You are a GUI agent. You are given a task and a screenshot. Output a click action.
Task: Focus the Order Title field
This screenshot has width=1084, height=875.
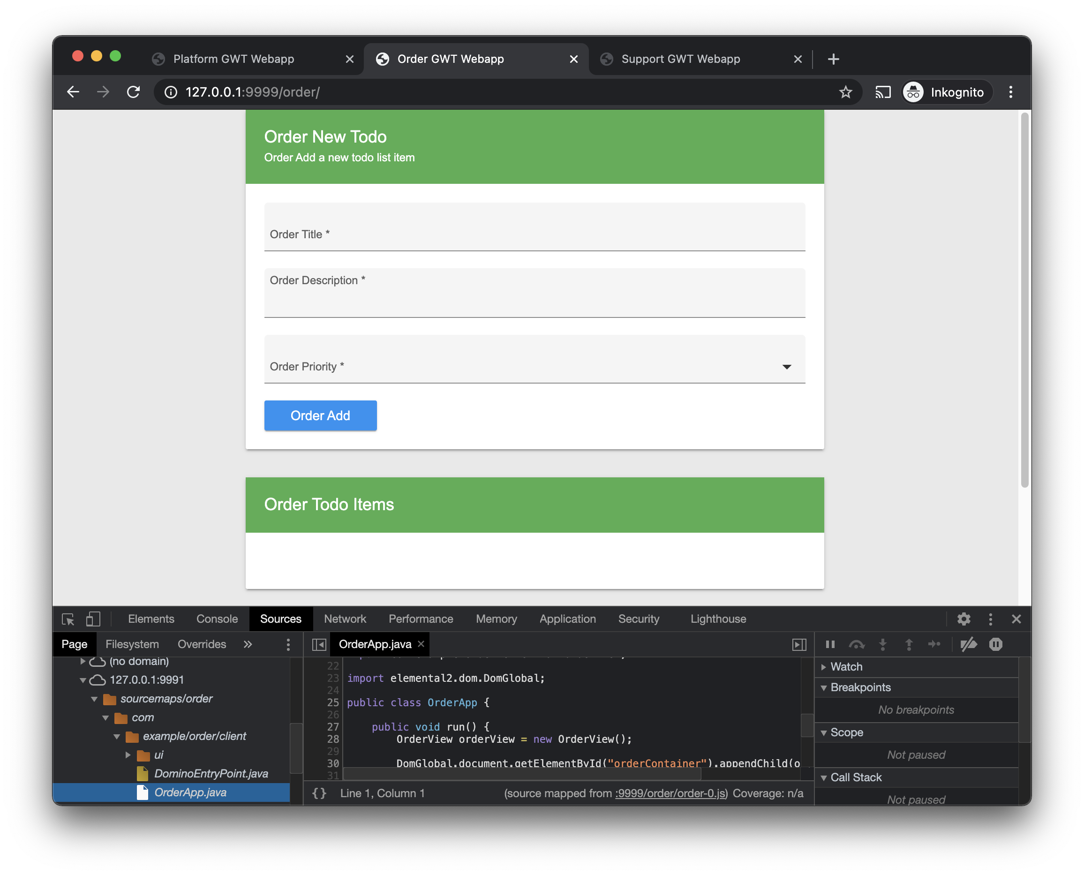tap(534, 227)
